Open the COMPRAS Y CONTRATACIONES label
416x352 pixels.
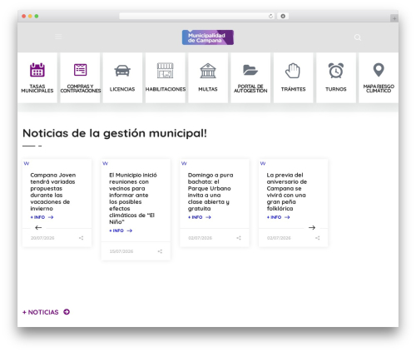[x=81, y=89]
